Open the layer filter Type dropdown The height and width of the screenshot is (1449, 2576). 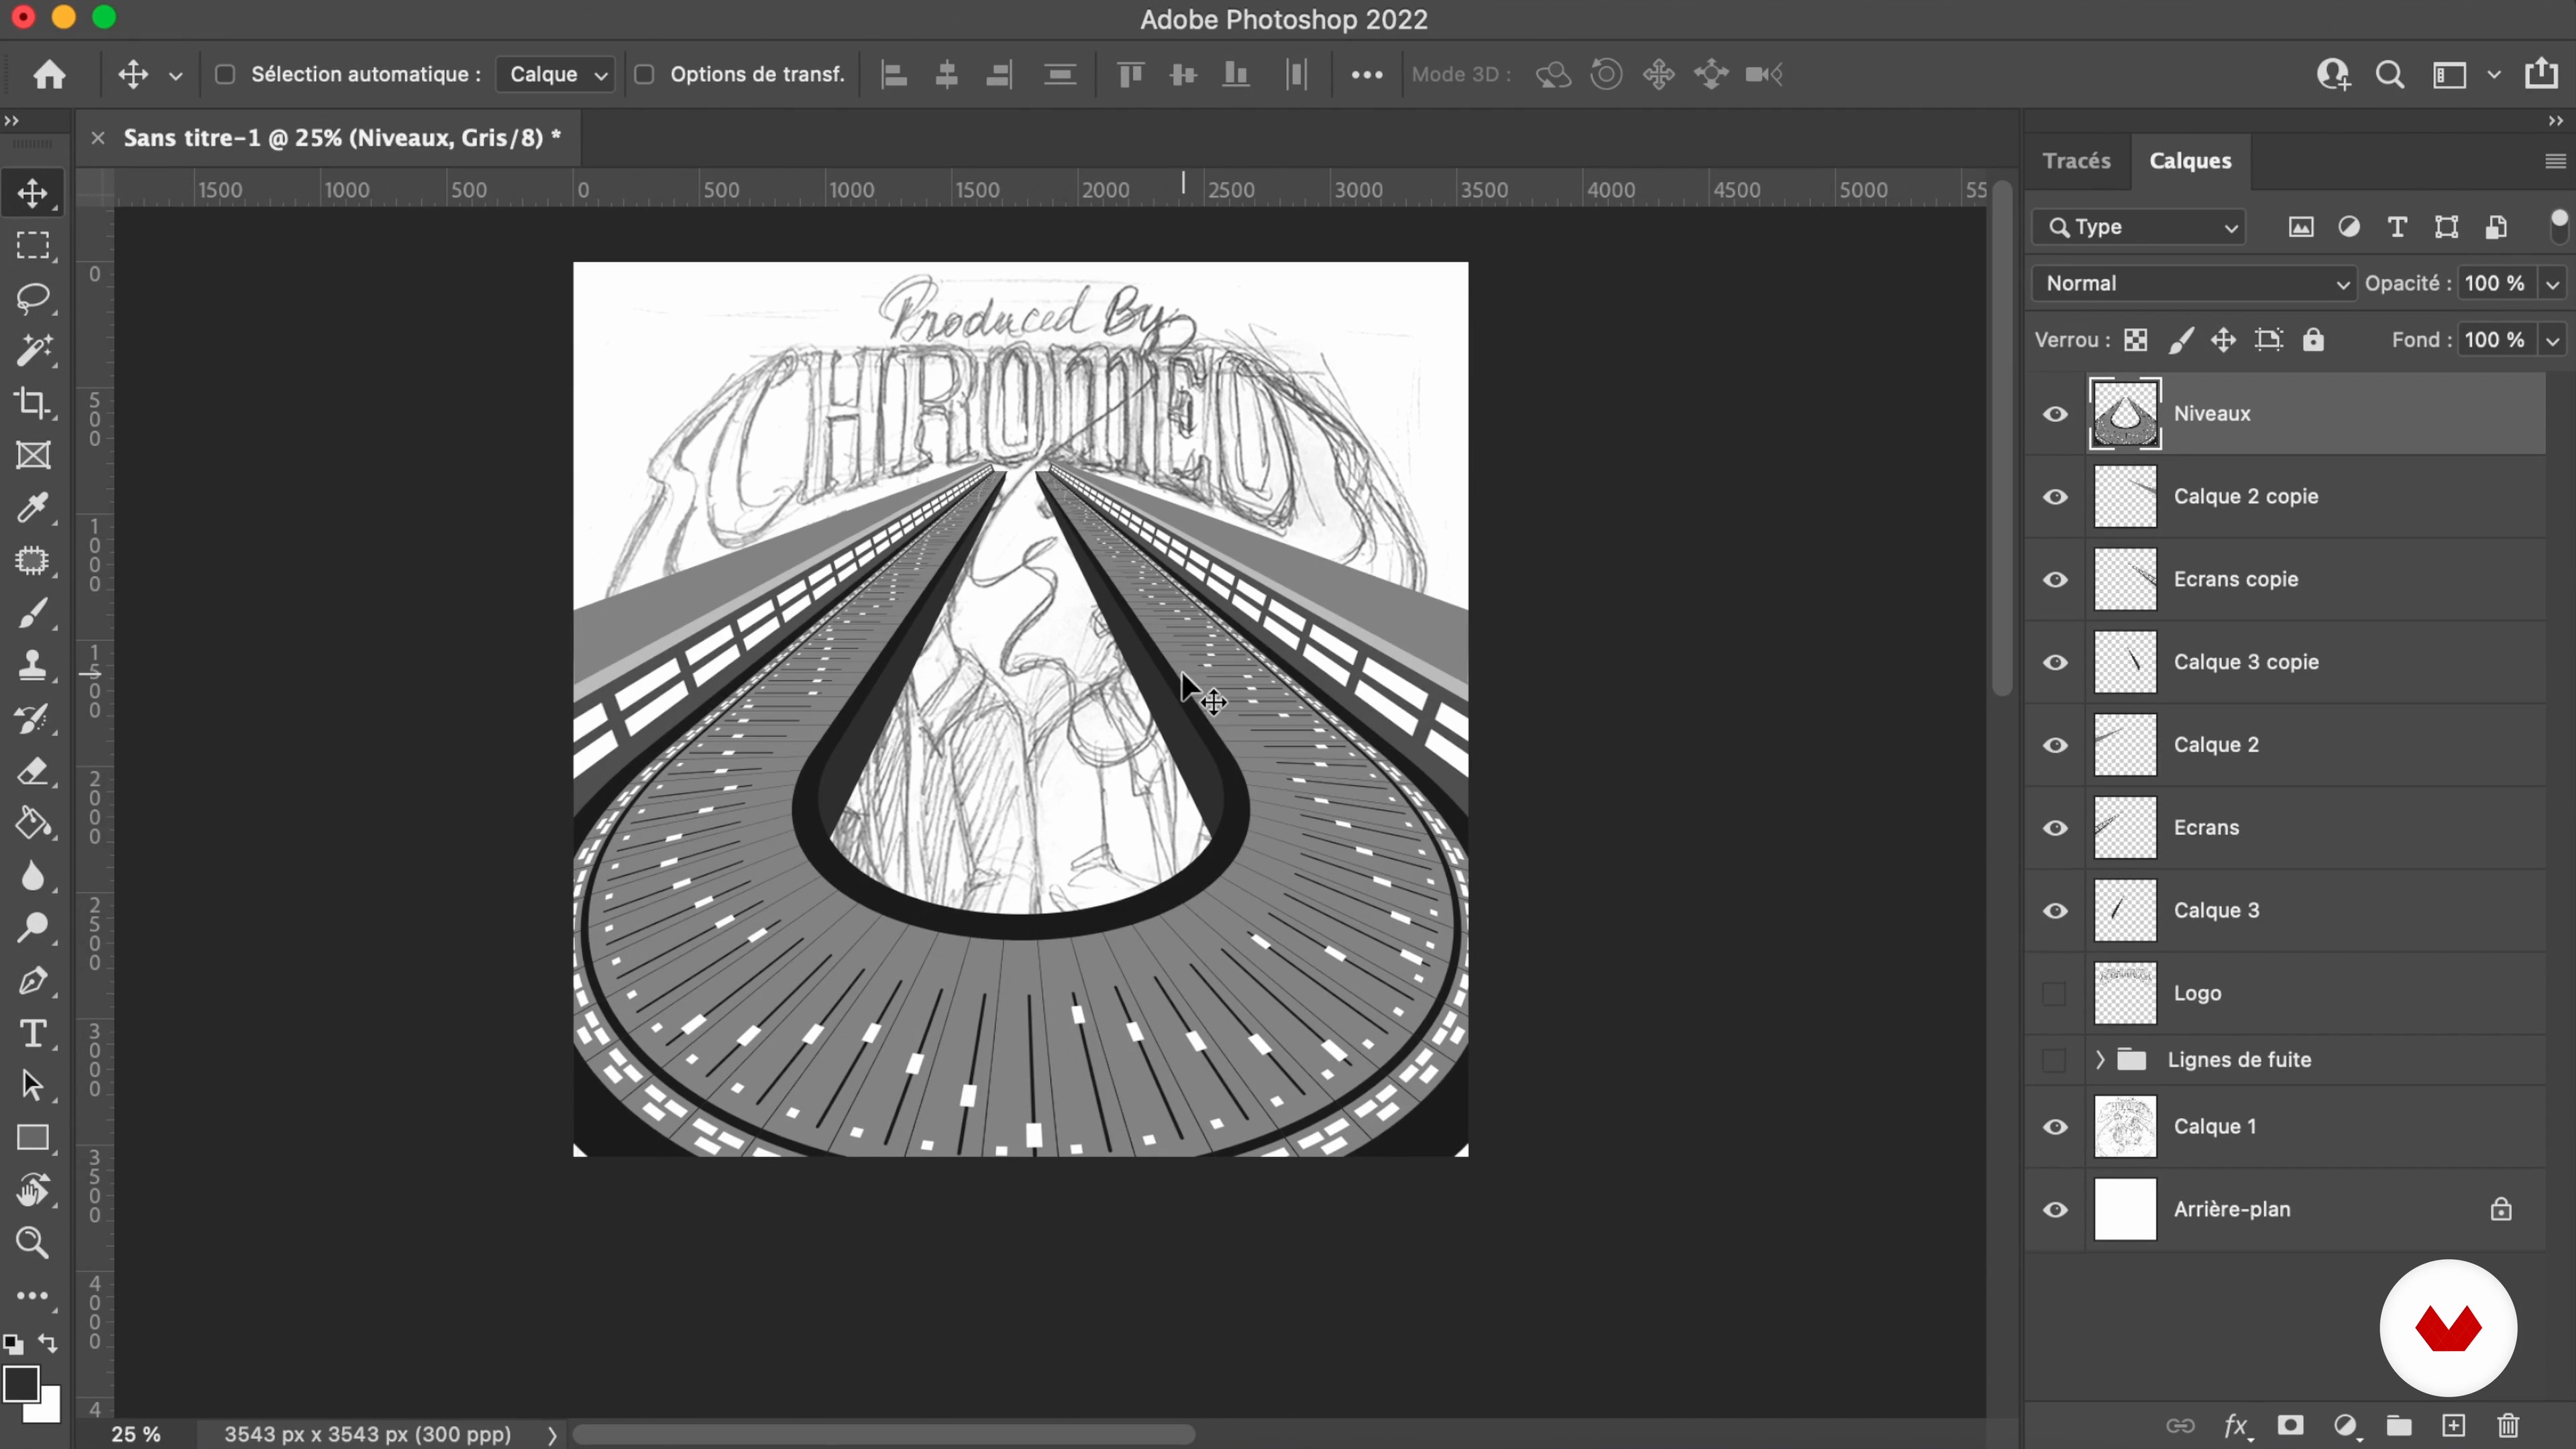coord(2139,227)
